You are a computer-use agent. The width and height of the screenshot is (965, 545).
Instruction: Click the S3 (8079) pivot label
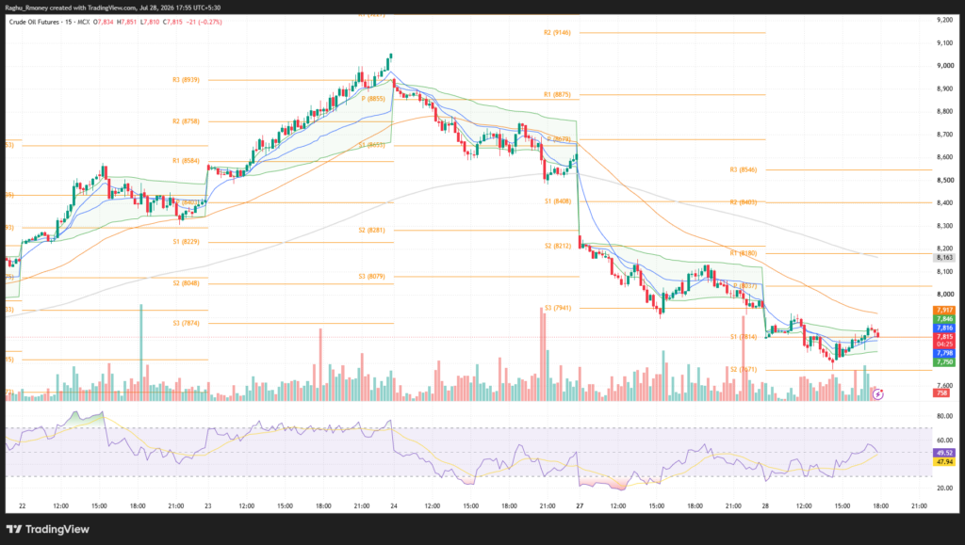pos(371,277)
